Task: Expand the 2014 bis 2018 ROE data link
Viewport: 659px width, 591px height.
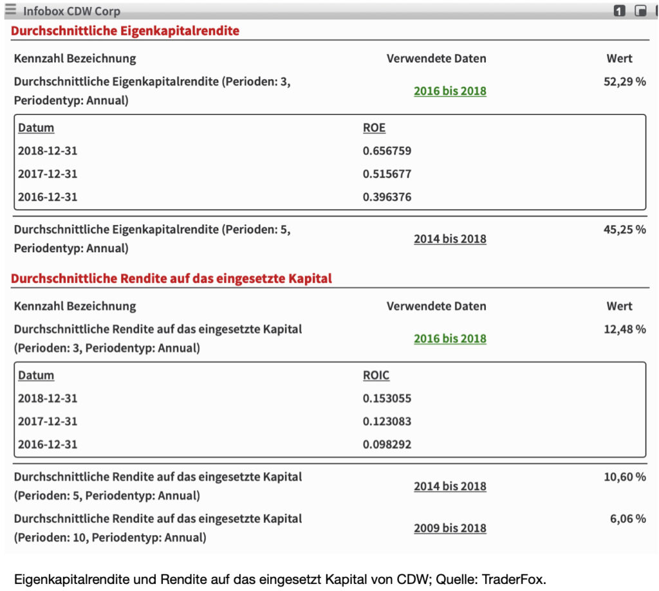Action: coord(450,239)
